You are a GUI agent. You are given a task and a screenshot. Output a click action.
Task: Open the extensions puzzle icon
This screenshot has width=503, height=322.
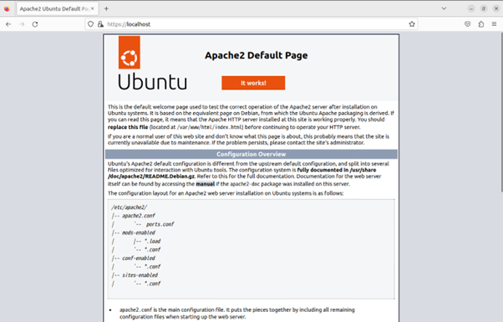pos(481,24)
